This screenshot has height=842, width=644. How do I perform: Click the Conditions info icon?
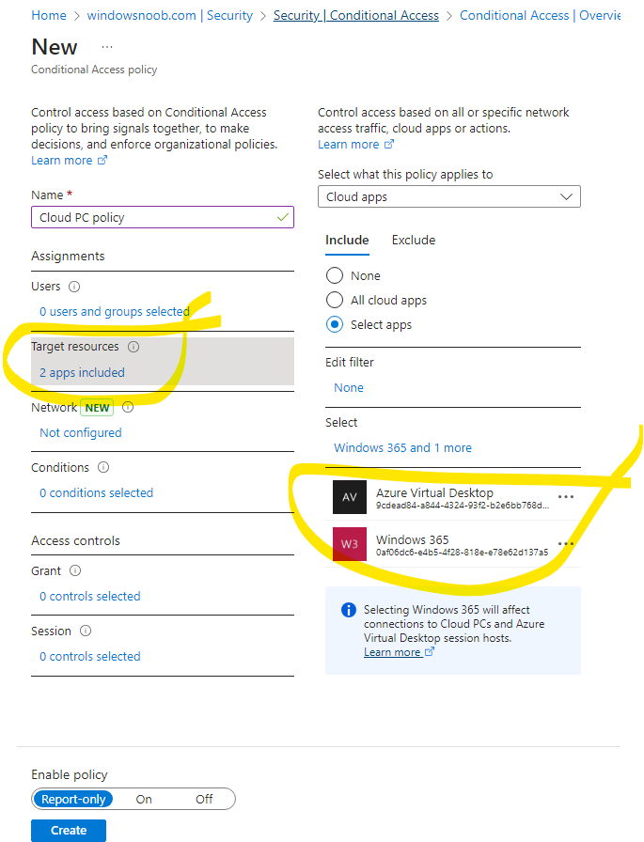tap(103, 468)
